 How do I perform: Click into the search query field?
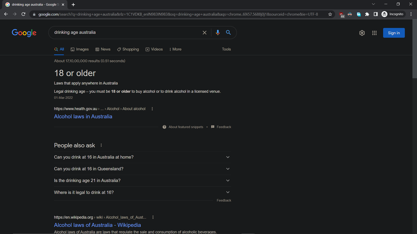(x=125, y=32)
